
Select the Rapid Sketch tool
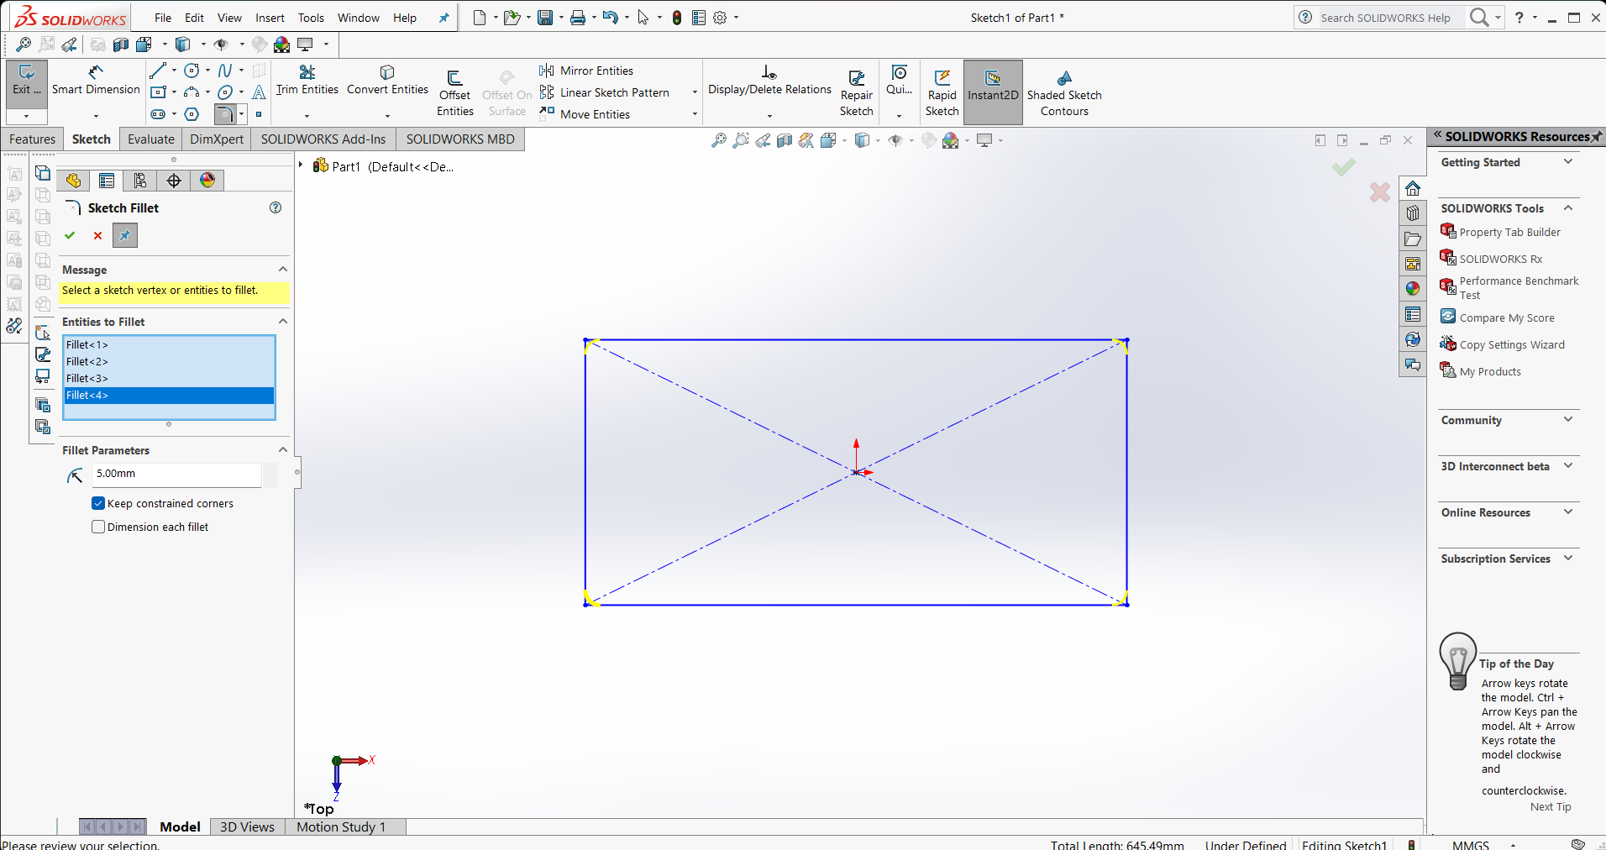(x=942, y=92)
